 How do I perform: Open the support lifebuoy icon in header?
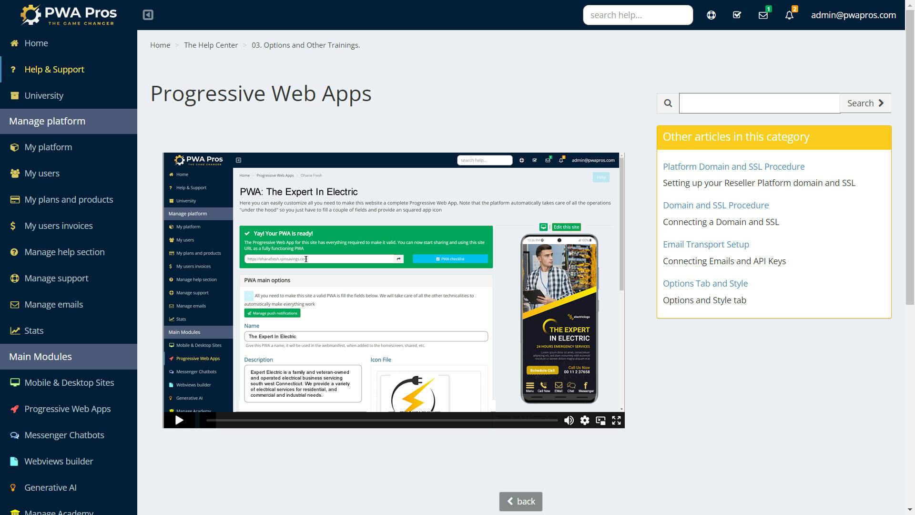pyautogui.click(x=711, y=15)
